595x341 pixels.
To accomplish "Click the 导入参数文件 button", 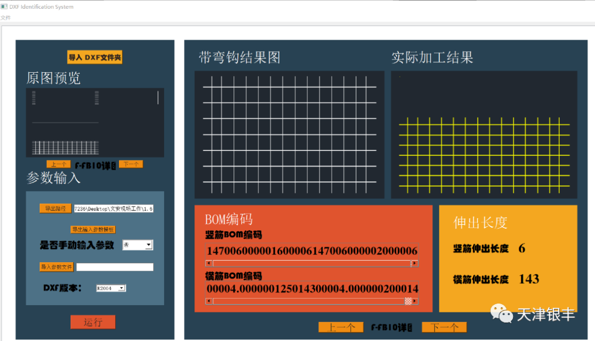I will click(57, 267).
